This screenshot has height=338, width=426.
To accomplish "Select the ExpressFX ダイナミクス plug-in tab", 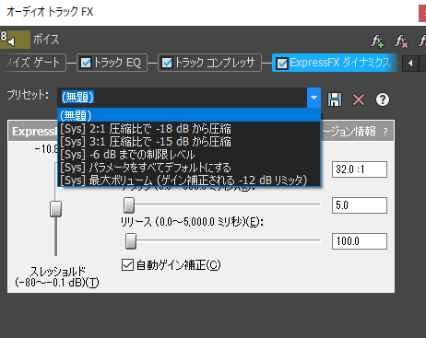I will tap(335, 63).
